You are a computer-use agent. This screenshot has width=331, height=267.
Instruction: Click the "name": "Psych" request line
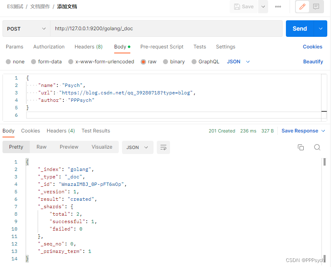click(x=62, y=85)
